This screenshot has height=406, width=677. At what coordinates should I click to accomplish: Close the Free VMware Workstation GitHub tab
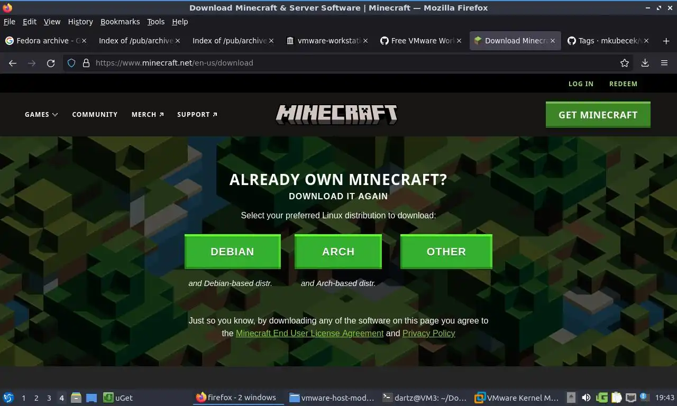click(x=459, y=41)
